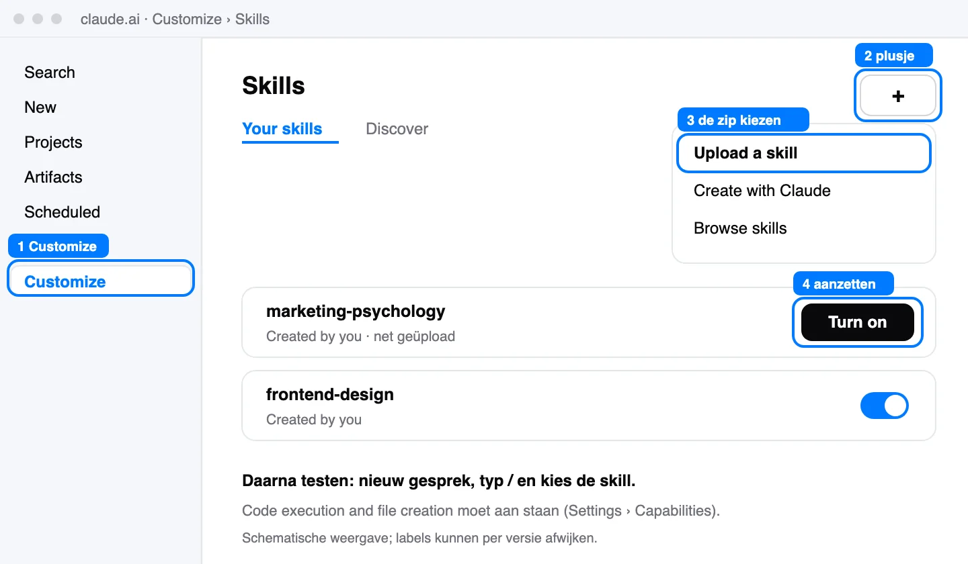Close the window with the leftmost title-bar dot
The height and width of the screenshot is (564, 968).
point(19,19)
